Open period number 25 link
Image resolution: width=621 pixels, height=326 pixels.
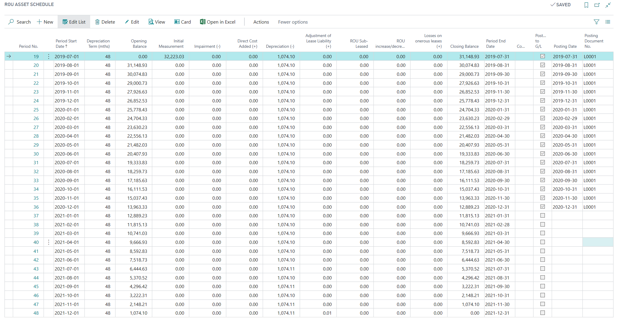click(x=36, y=110)
